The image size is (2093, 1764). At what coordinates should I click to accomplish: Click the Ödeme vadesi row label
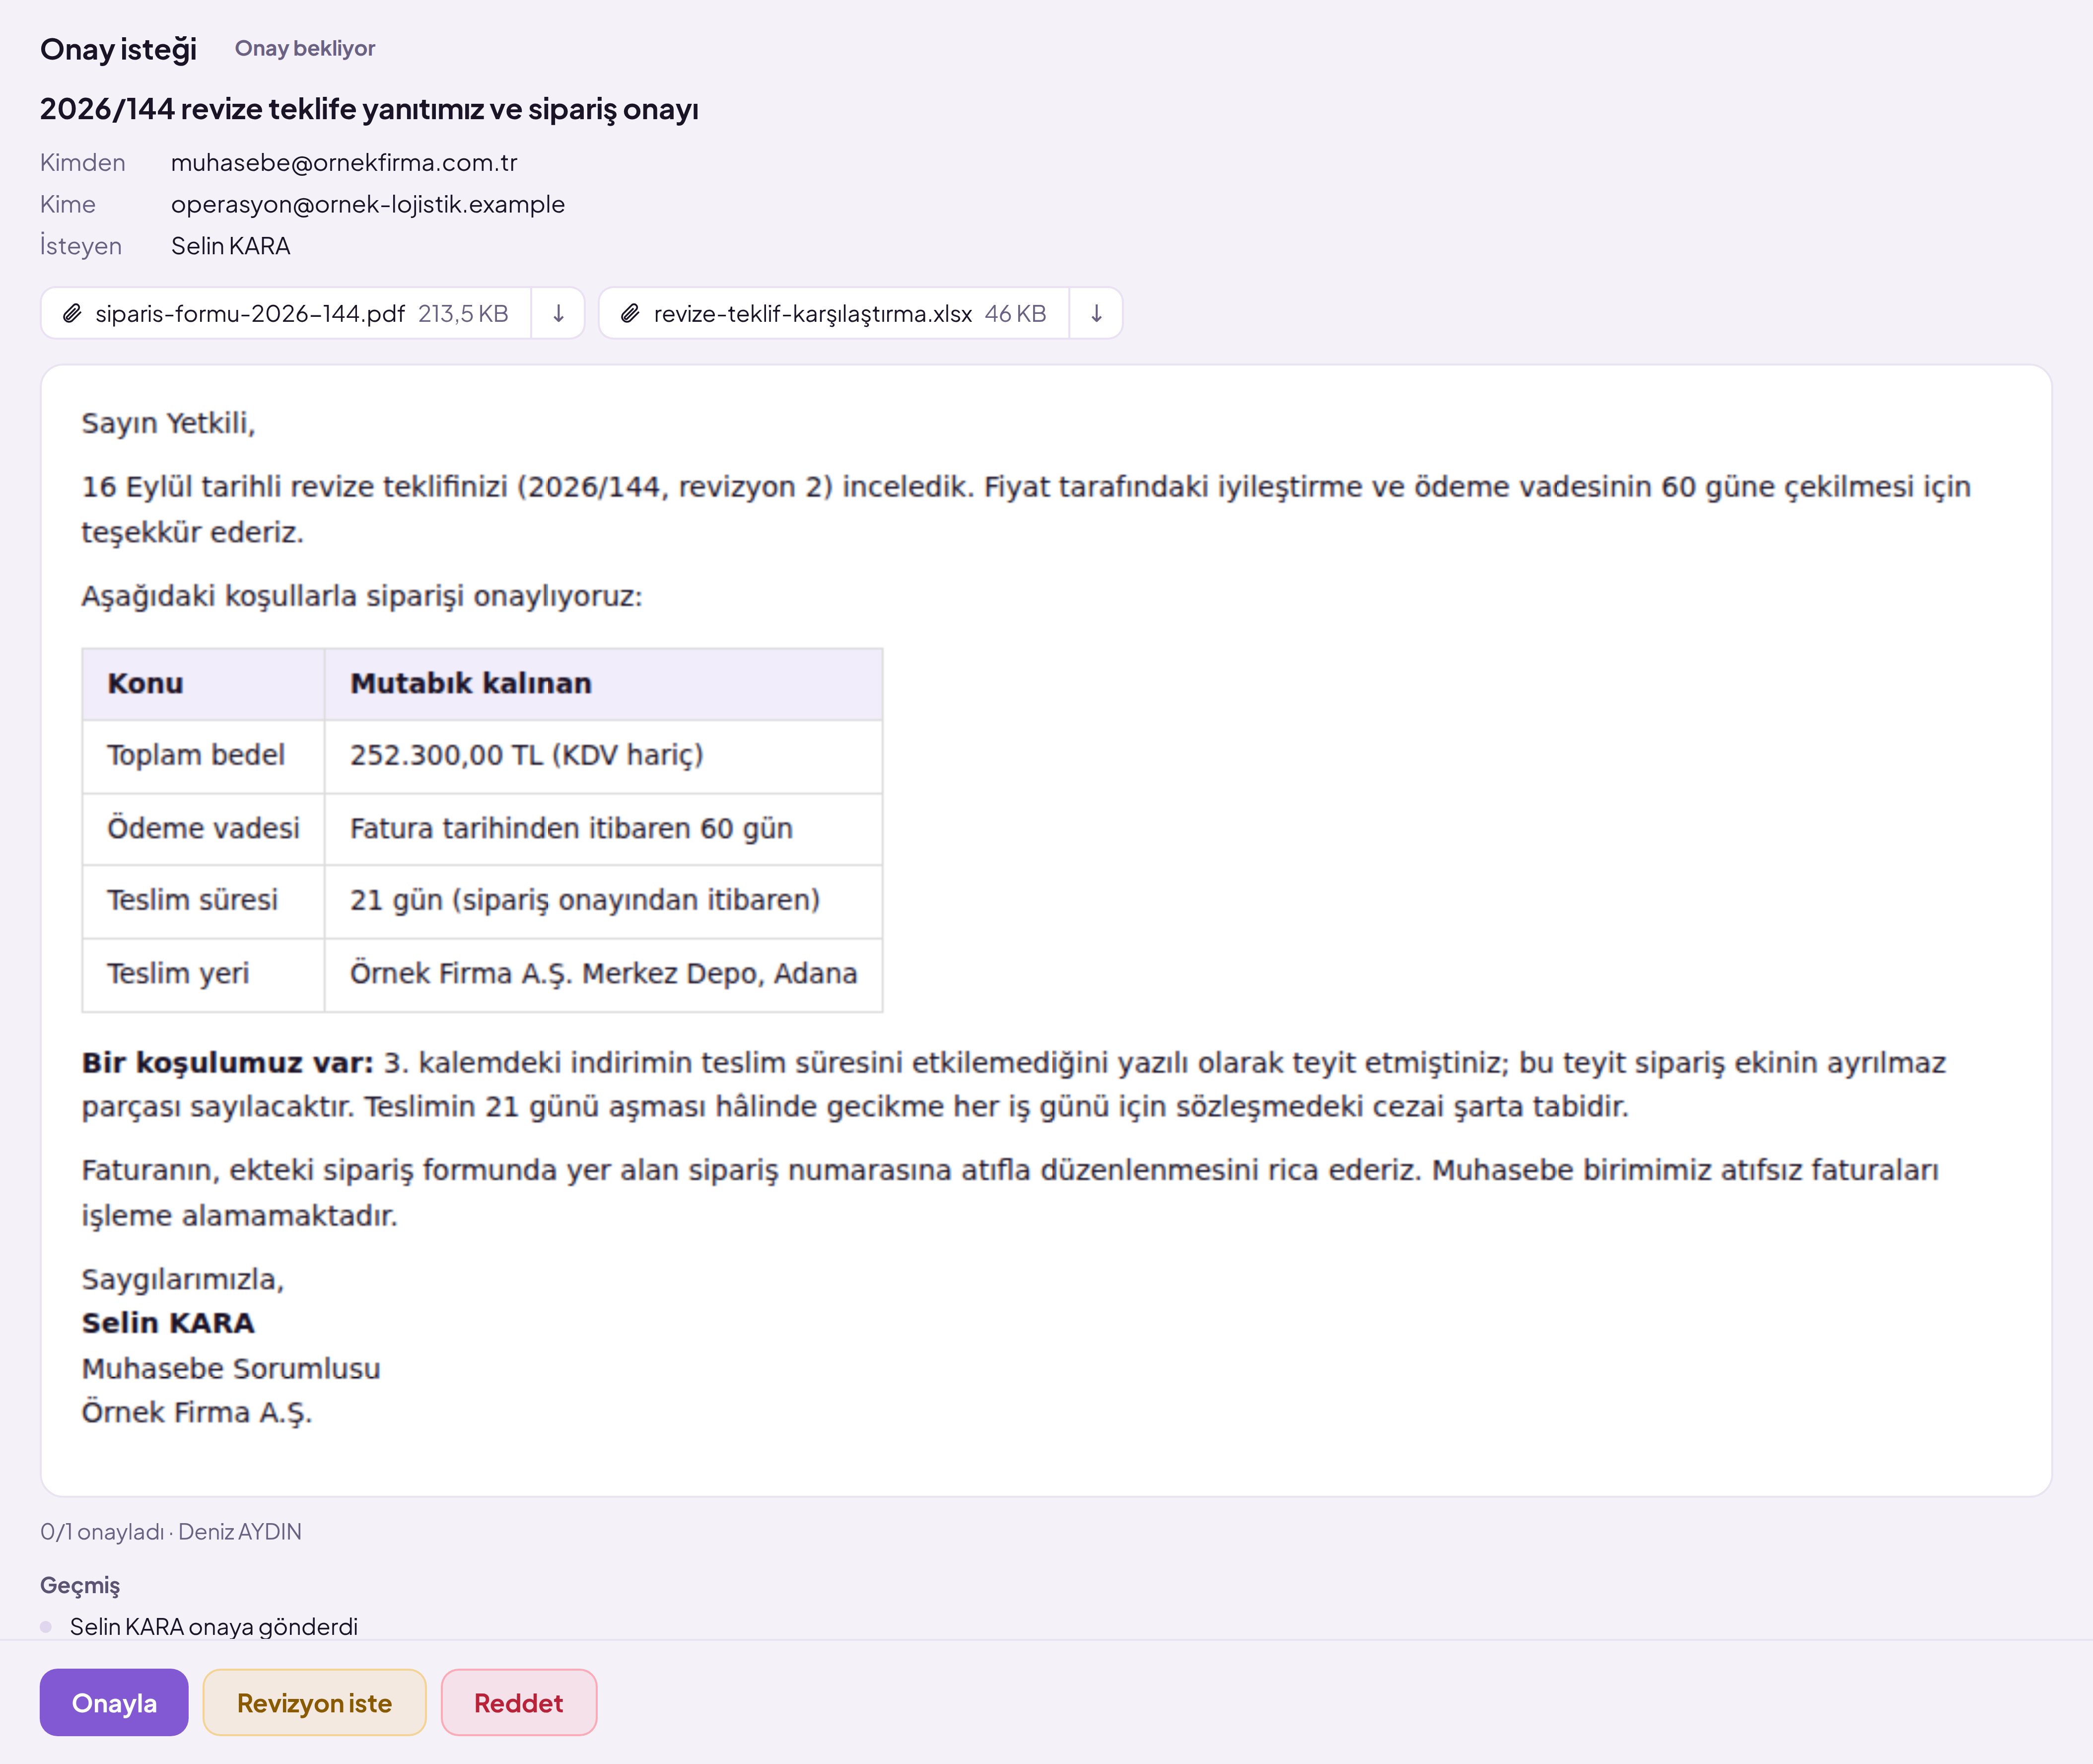coord(203,828)
